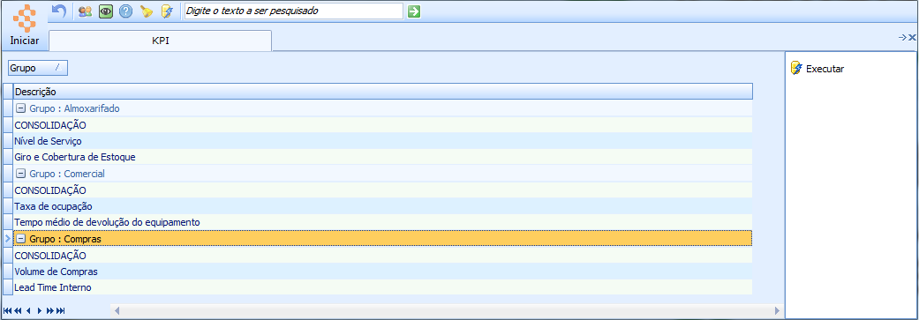Collapse the Grupo : Almoxarifado group
The width and height of the screenshot is (919, 320).
click(21, 108)
